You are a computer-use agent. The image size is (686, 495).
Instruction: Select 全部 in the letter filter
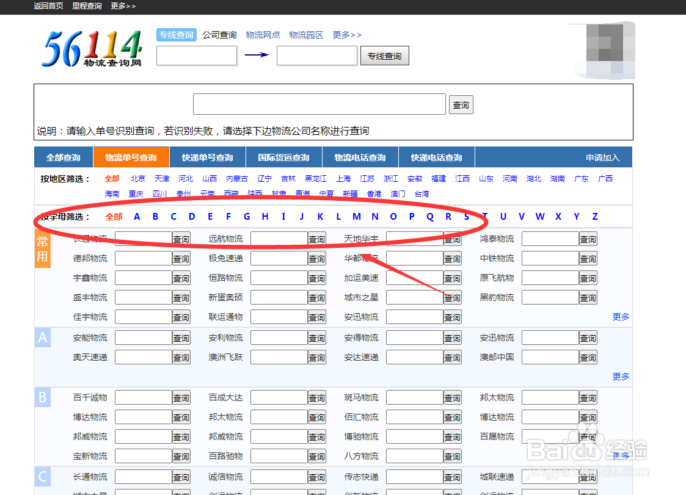pos(114,217)
